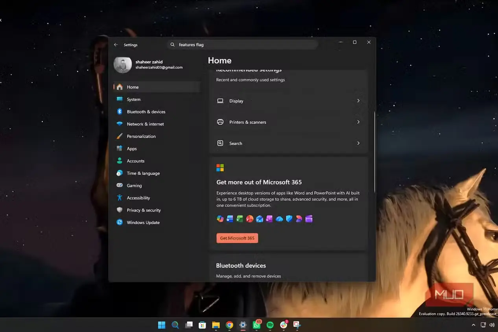Click the user profile picture
The height and width of the screenshot is (332, 498).
click(x=122, y=65)
